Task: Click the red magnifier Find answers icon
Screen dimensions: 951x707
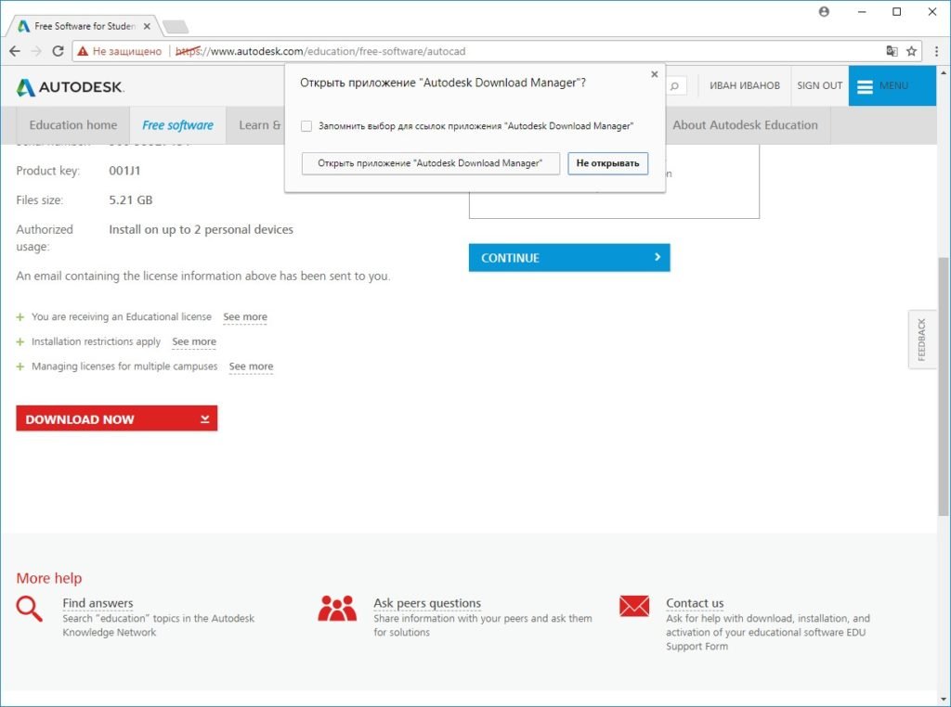Action: (29, 609)
